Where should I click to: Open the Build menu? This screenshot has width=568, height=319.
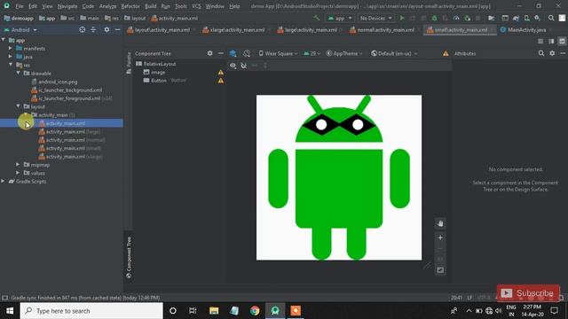point(150,6)
